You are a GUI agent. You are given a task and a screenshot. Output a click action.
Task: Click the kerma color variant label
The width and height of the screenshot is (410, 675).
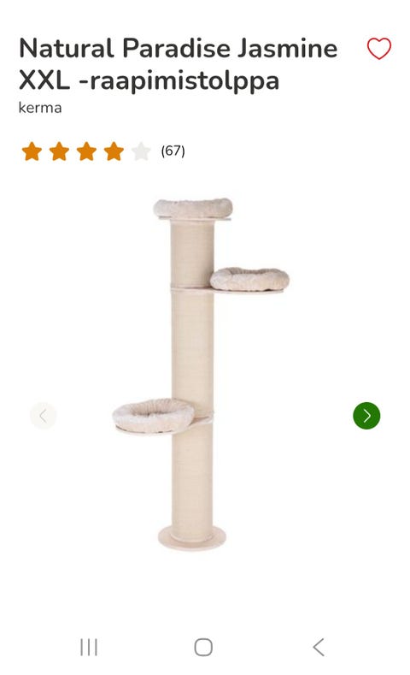40,108
